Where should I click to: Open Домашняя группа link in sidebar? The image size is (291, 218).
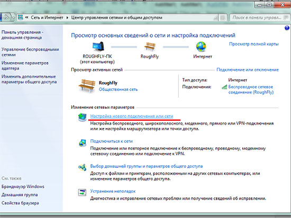point(20,195)
